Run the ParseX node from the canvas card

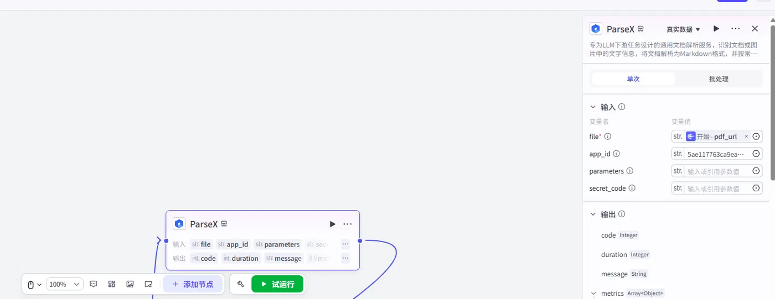[x=332, y=224]
